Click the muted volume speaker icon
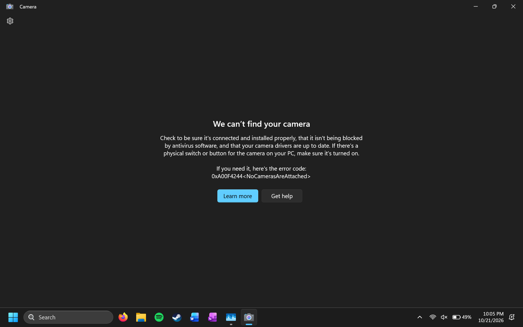523x327 pixels. (444, 317)
